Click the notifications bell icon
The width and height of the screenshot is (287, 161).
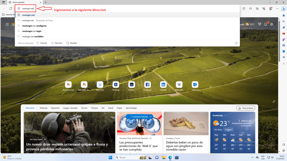pos(266,24)
